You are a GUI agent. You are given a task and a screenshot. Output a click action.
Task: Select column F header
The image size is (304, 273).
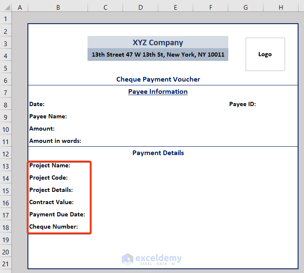tap(211, 7)
